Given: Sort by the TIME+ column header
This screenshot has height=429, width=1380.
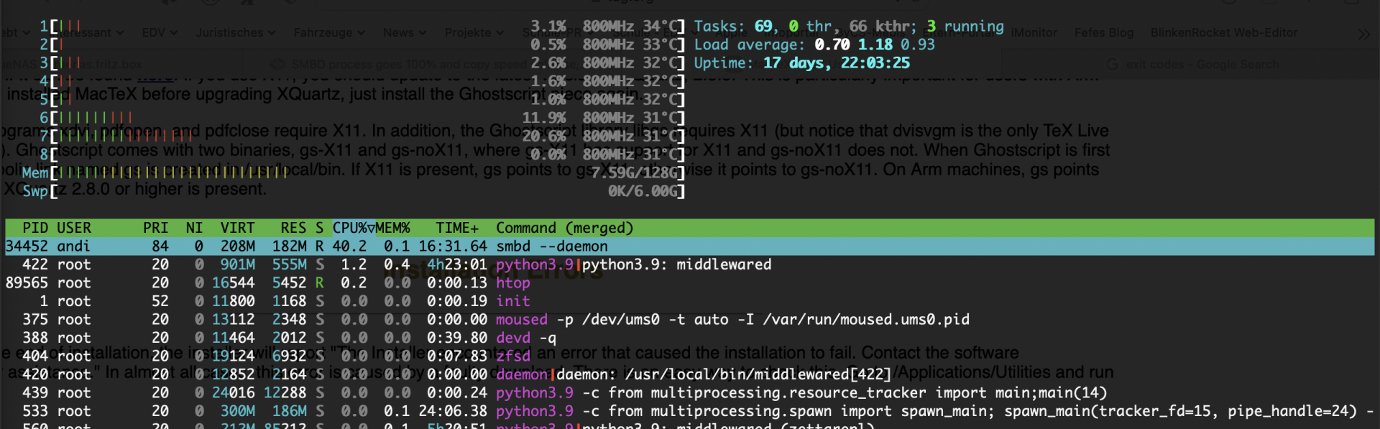Looking at the screenshot, I should 456,229.
